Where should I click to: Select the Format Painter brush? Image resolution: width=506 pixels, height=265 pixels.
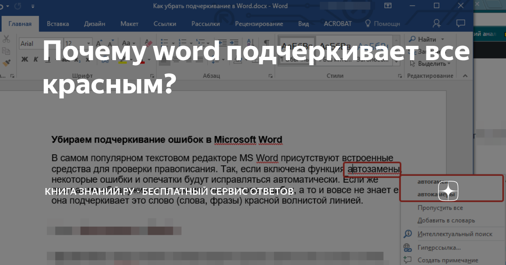6,63
